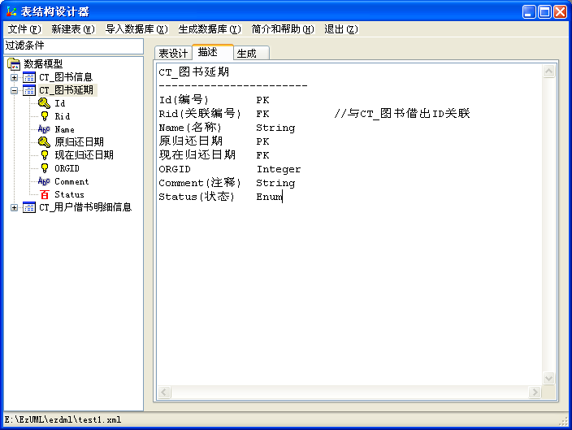The width and height of the screenshot is (572, 430).
Task: Select the ORGID field in tree
Action: [67, 168]
